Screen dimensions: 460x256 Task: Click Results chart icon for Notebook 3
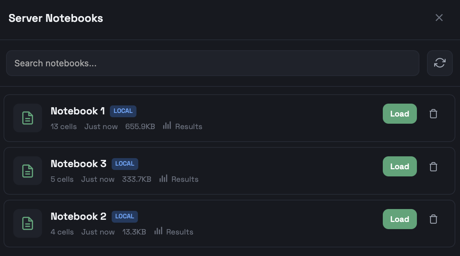pos(163,178)
